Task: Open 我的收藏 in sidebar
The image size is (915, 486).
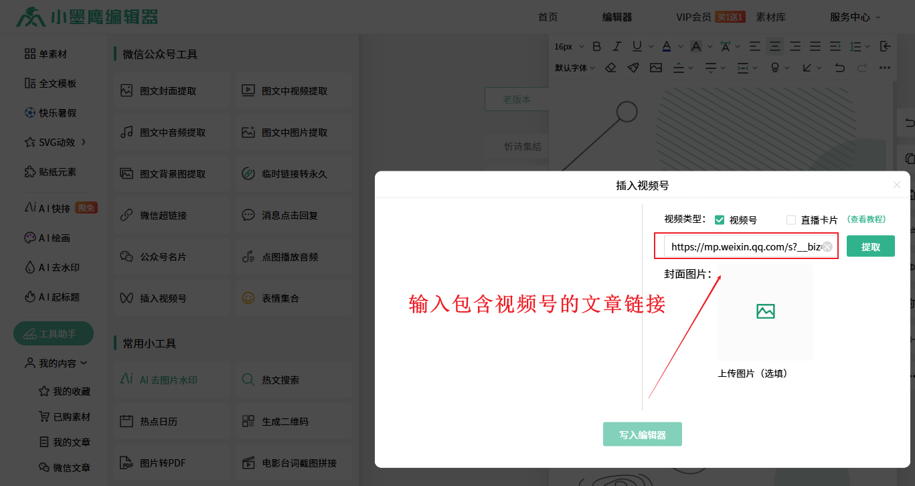Action: [64, 391]
